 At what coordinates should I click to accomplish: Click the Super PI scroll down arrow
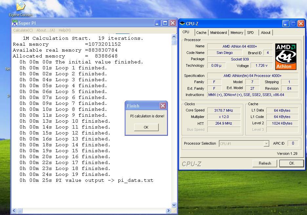pyautogui.click(x=174, y=205)
